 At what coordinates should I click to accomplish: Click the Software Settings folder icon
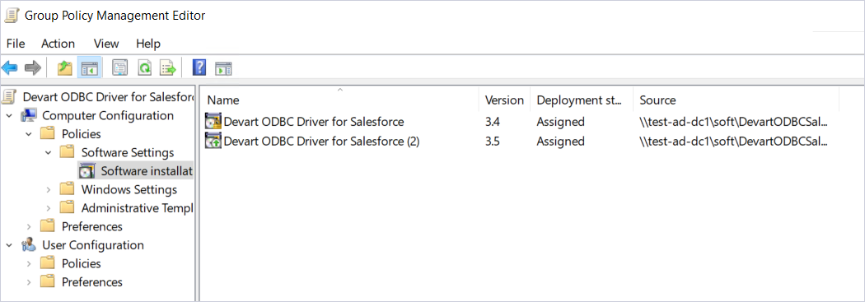pos(68,152)
